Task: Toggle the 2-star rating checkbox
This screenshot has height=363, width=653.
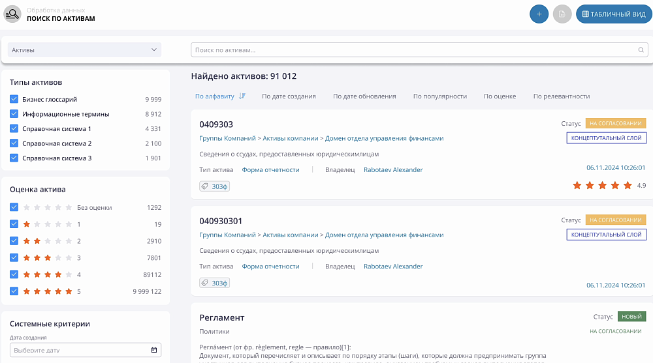Action: click(x=14, y=240)
